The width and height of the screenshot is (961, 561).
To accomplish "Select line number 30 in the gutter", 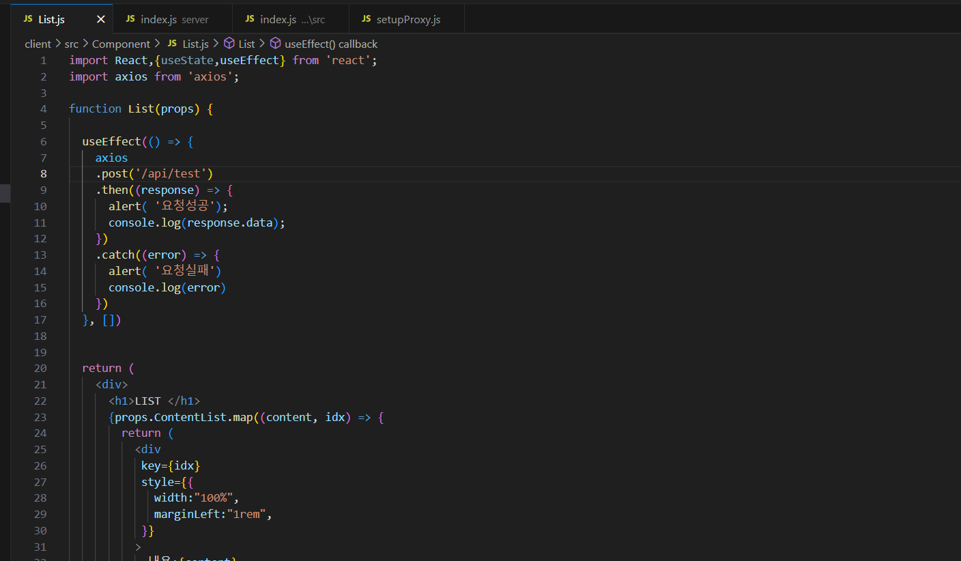I will 40,530.
